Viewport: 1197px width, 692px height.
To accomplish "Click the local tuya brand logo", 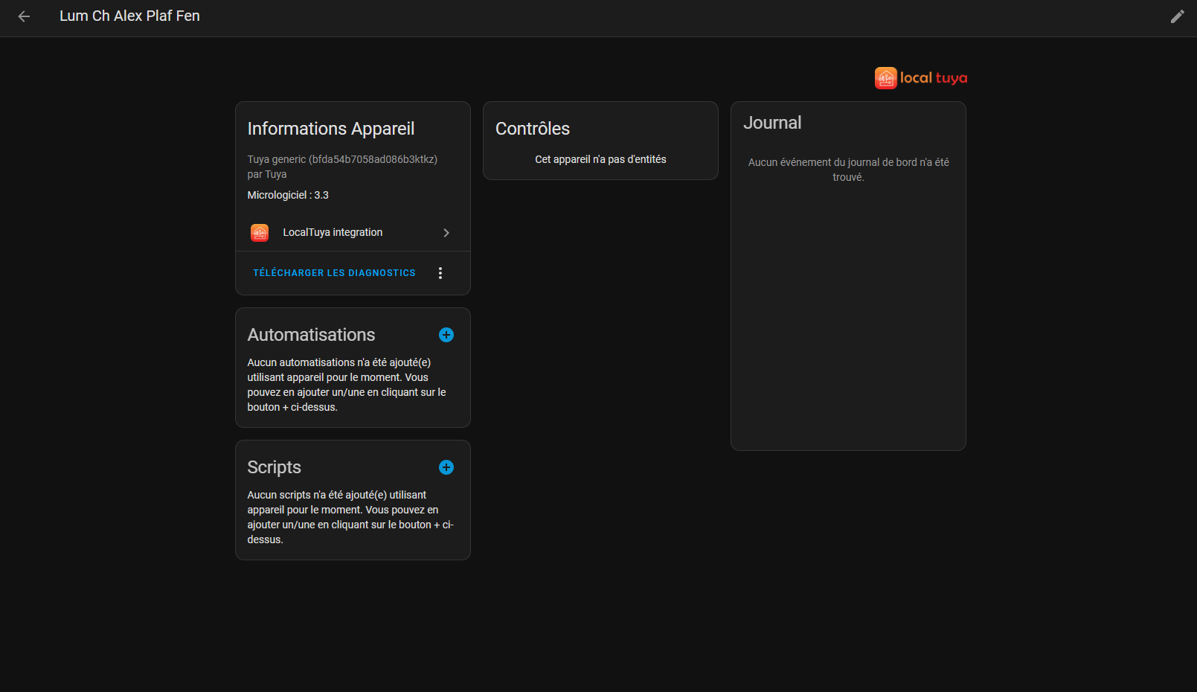I will tap(920, 78).
